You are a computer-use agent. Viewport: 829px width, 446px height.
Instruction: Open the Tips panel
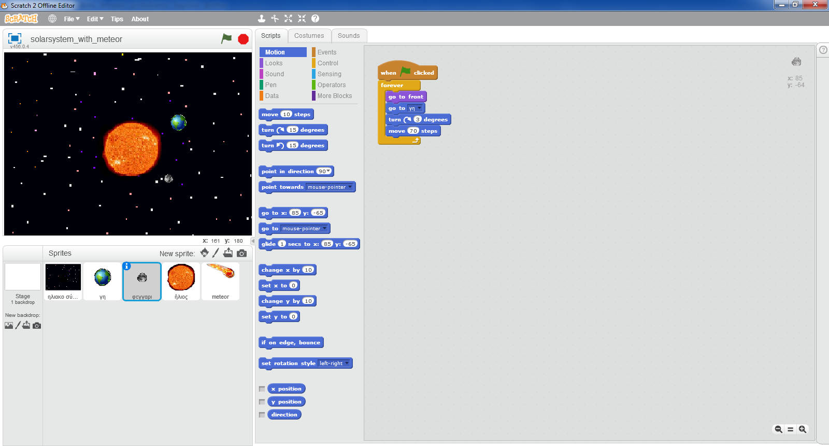[x=117, y=19]
